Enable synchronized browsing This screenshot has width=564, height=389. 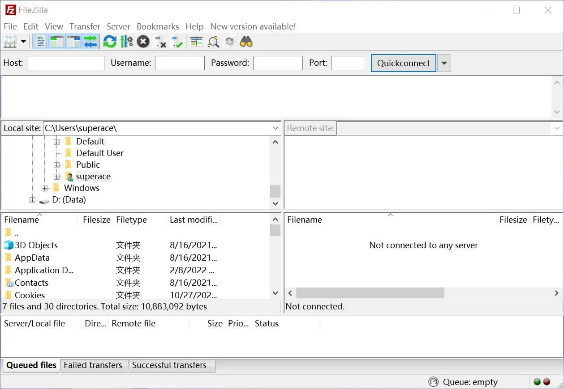(229, 41)
